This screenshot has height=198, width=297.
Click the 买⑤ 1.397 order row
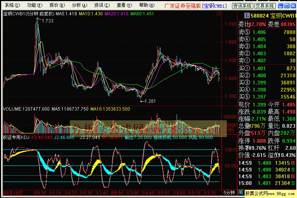267,97
